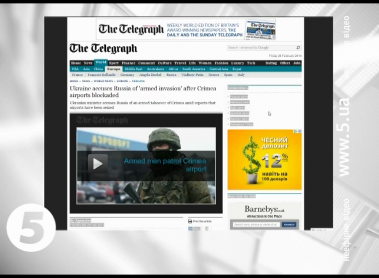Click the Telegraph weekly edition top banner
This screenshot has width=379, height=278.
(x=186, y=29)
